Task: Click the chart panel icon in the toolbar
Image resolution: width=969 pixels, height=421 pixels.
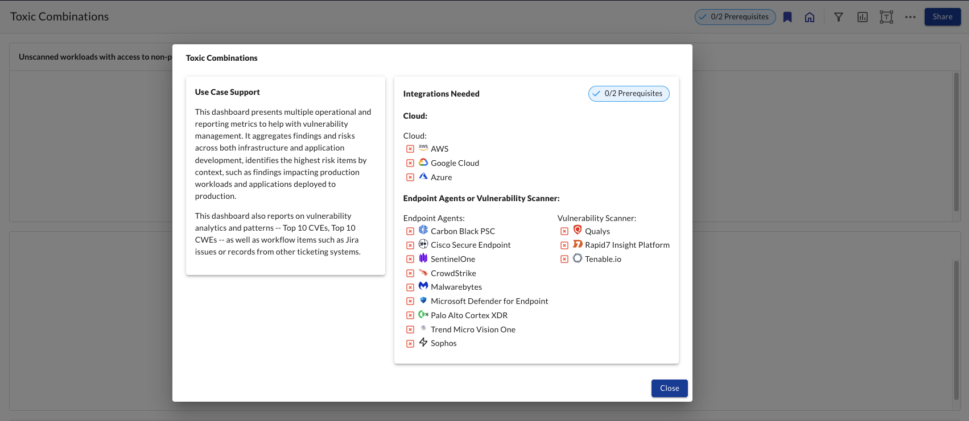Action: (863, 17)
